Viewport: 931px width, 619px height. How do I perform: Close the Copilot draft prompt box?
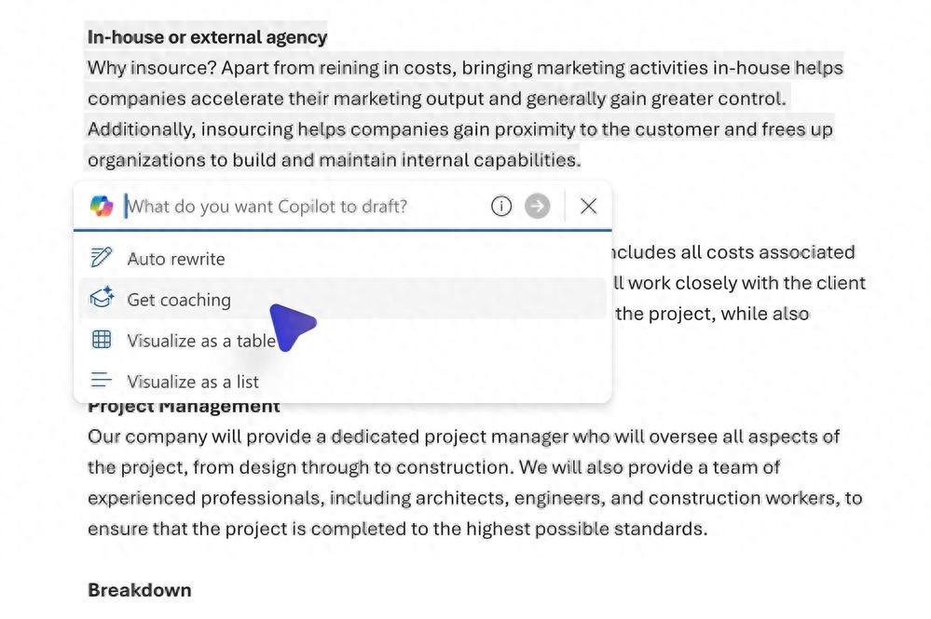588,206
